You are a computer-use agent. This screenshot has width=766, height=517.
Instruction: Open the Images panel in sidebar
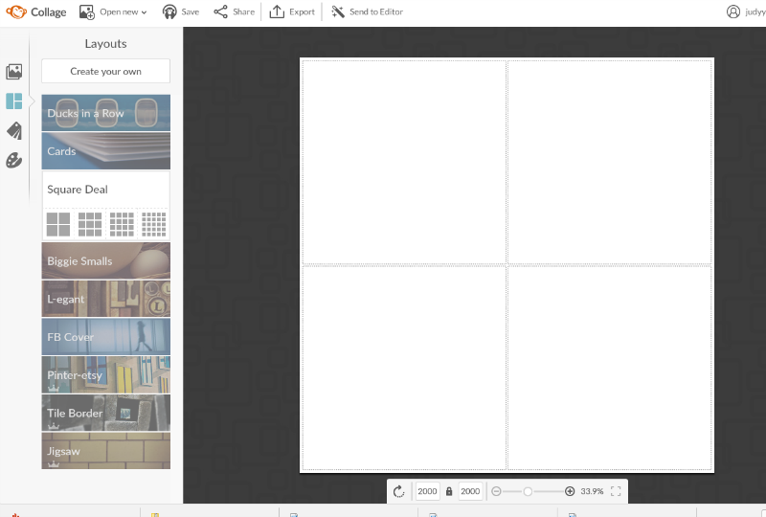click(13, 72)
